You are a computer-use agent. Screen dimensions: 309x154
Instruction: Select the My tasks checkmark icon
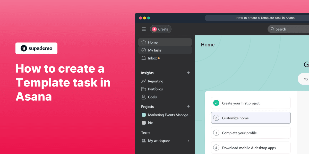(143, 50)
